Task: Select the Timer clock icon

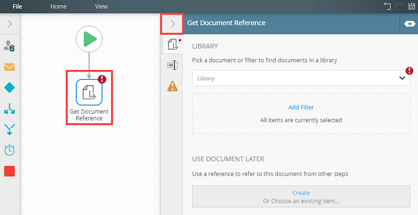Action: 9,150
